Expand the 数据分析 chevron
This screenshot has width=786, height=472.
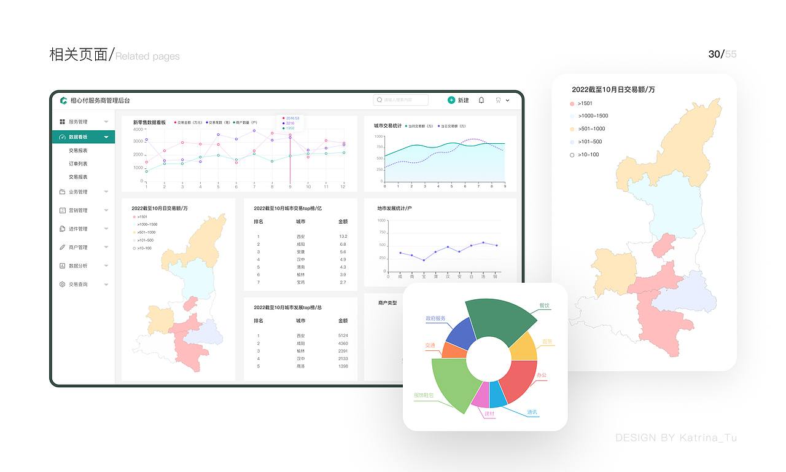pyautogui.click(x=106, y=265)
